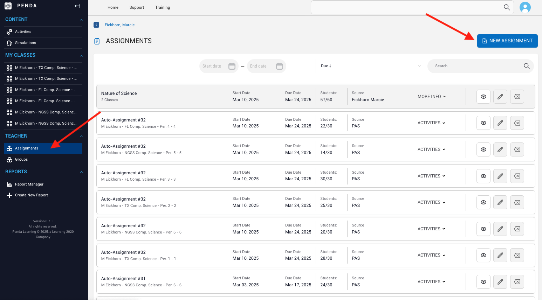Viewport: 542px width, 300px height.
Task: Open the Eickhorn, Marcie link
Action: pos(119,25)
